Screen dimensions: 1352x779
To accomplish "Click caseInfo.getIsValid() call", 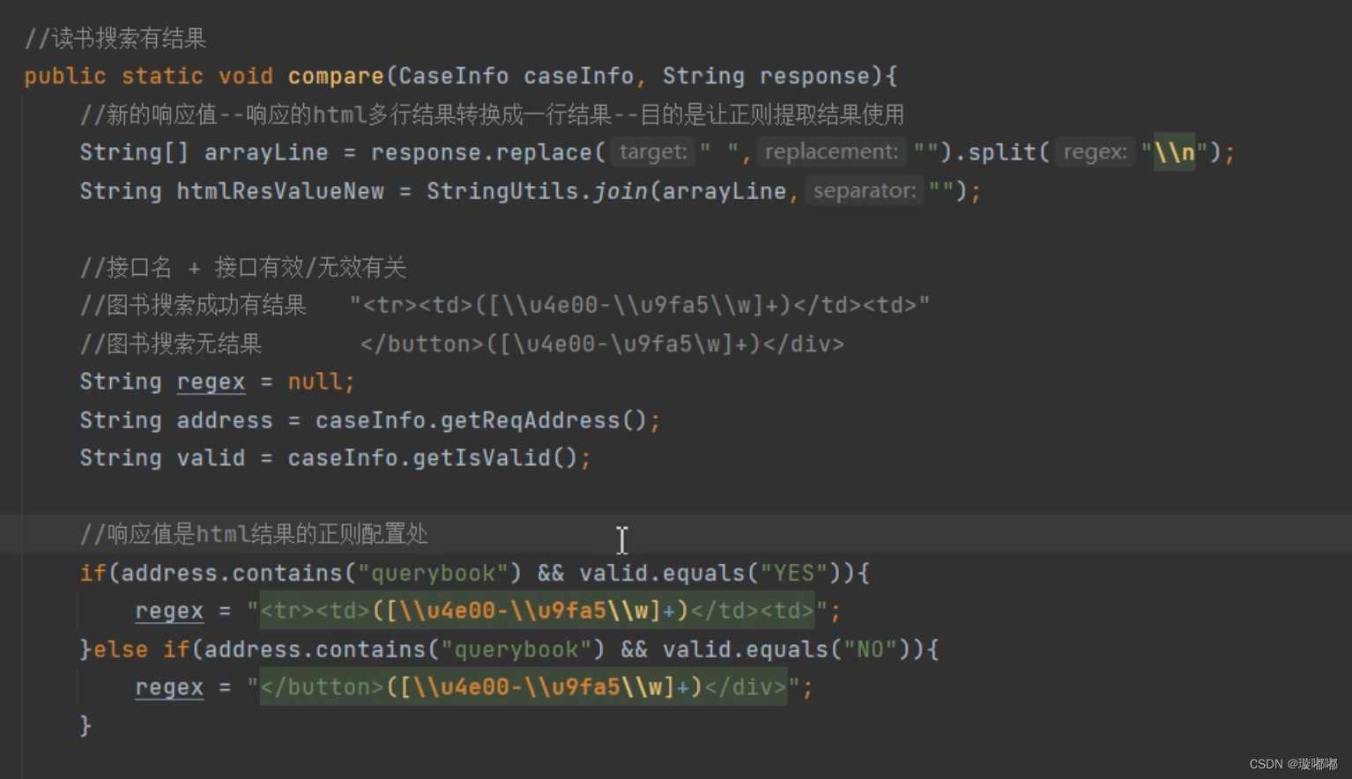I will coord(433,458).
